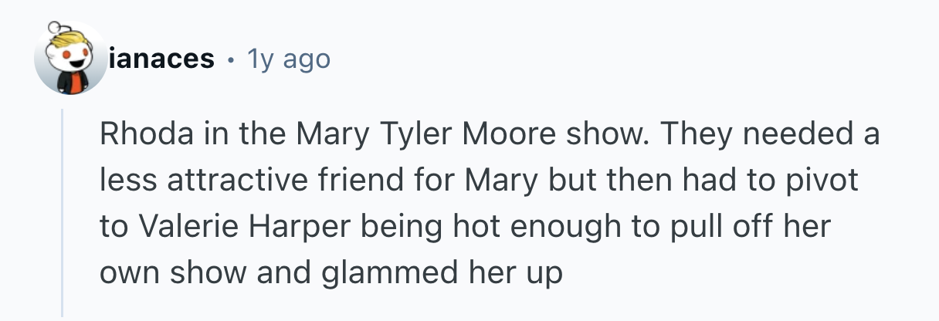Click the word "up" ending the comment
939x321 pixels.
544,274
